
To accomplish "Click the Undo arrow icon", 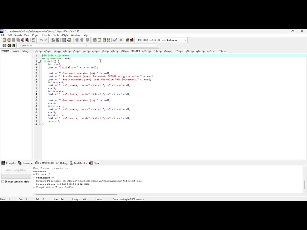I will (x=41, y=40).
